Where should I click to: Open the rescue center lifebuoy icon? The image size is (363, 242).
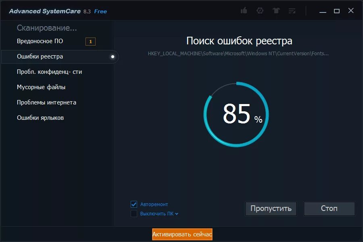260,10
